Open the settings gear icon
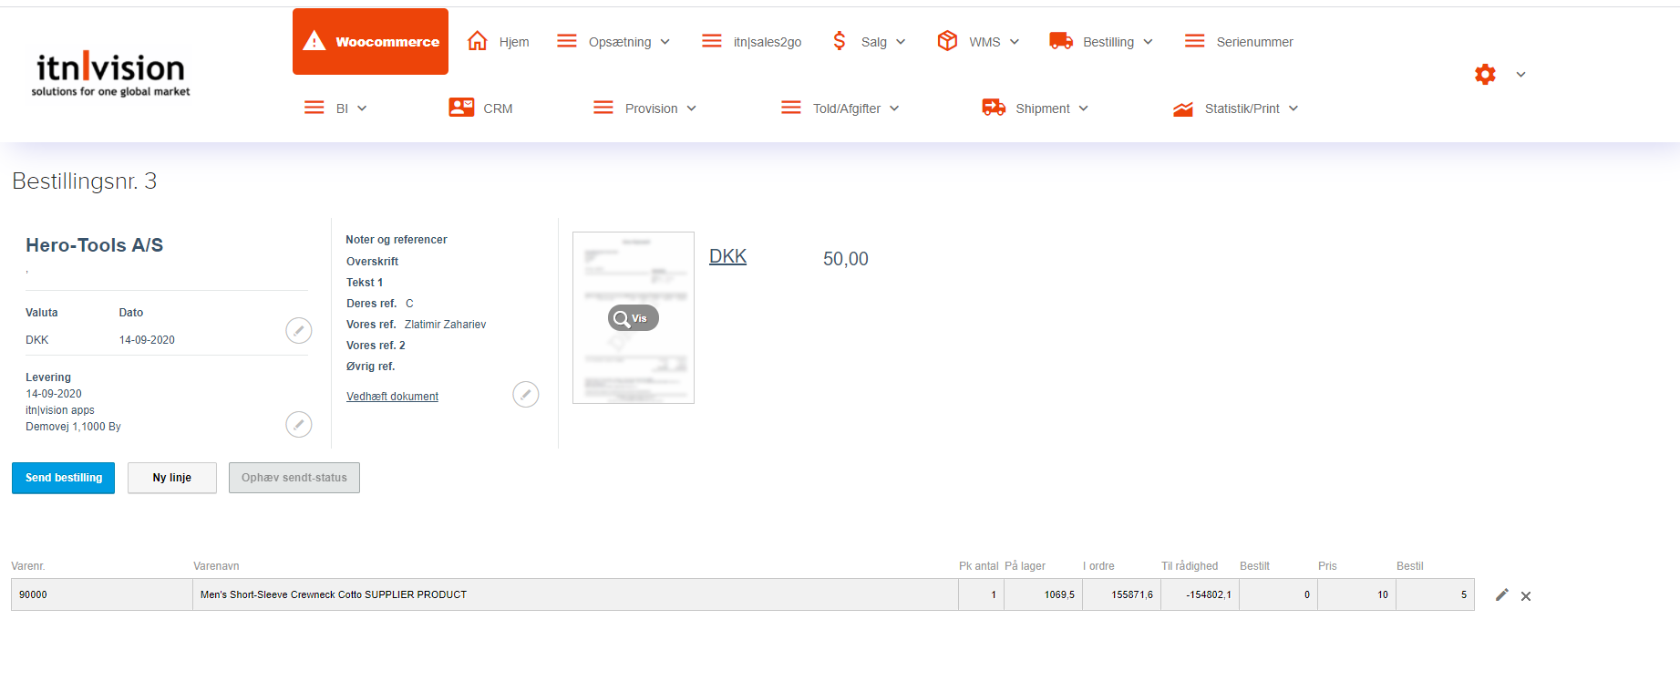 (1485, 75)
